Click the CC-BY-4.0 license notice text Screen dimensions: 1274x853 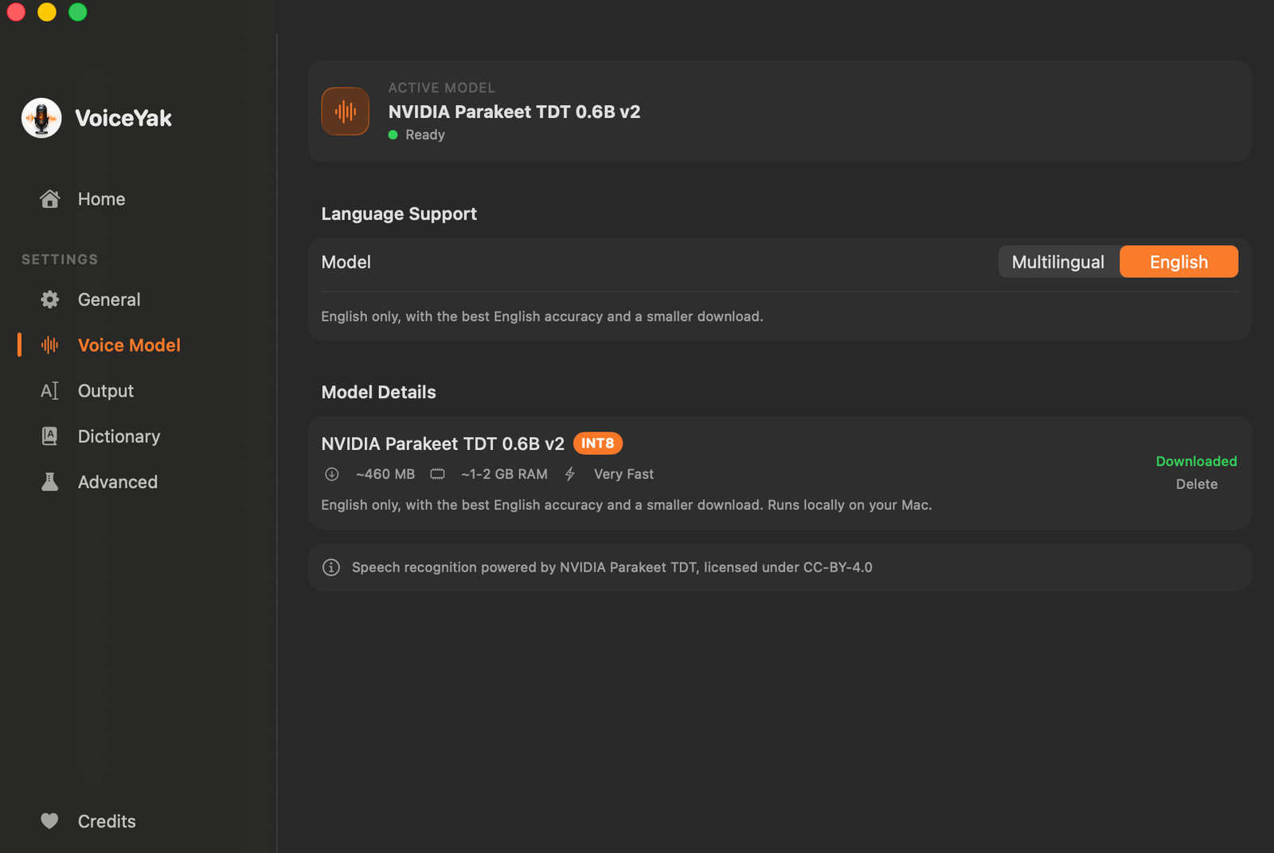click(x=612, y=568)
